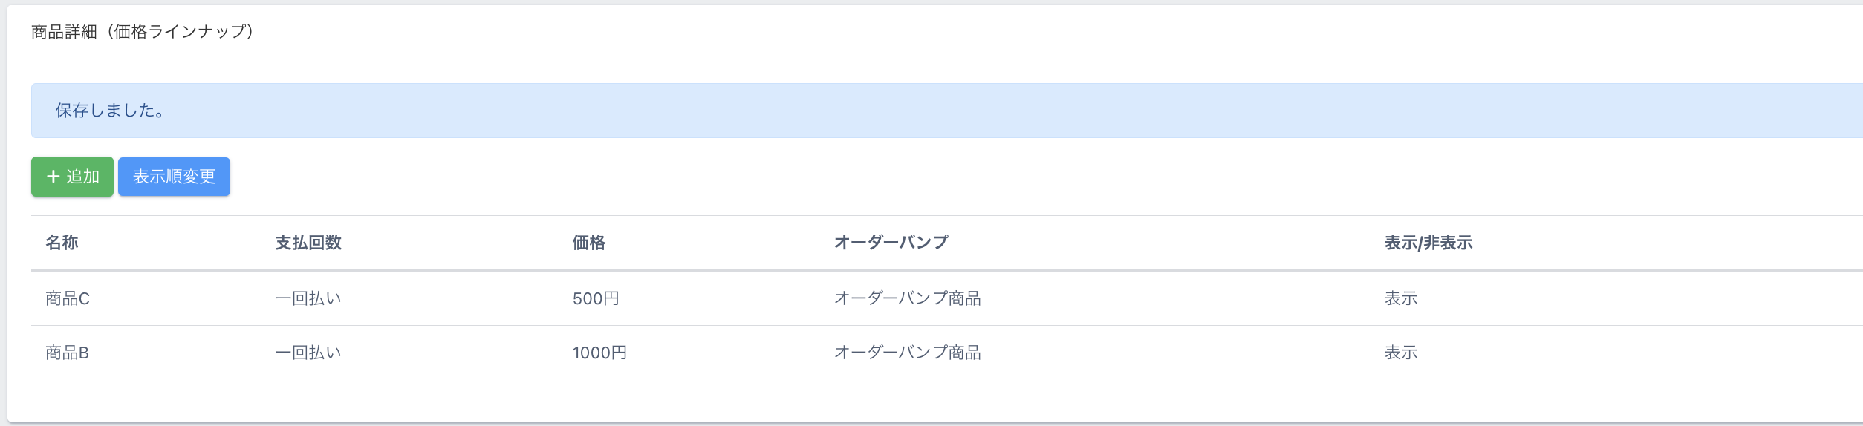This screenshot has height=426, width=1863.
Task: Click the 500円 price cell
Action: click(x=596, y=298)
